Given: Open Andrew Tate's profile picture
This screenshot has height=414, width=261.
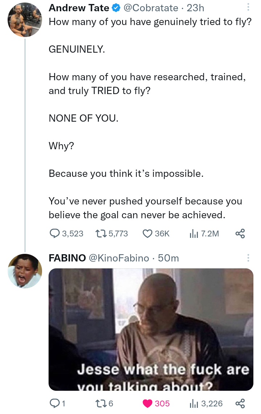Looking at the screenshot, I should pyautogui.click(x=25, y=20).
